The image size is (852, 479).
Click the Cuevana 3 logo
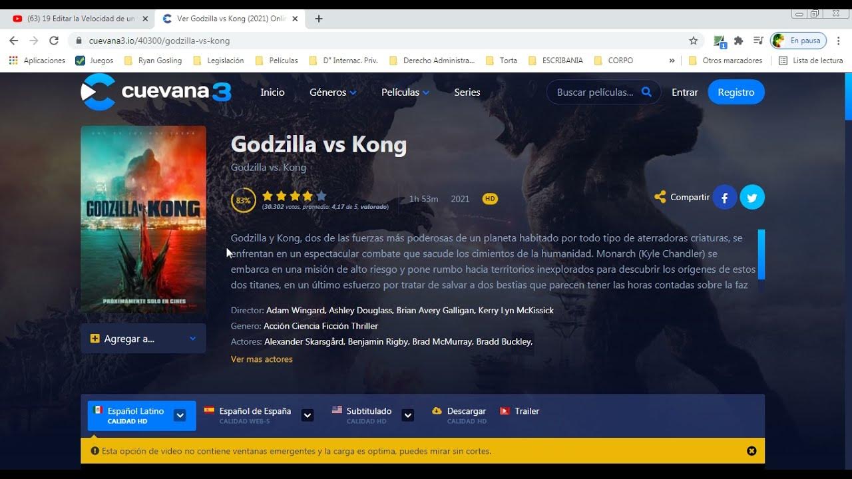[x=156, y=92]
